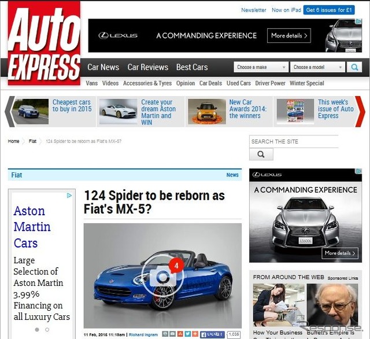
Task: Click the Search the site field
Action: point(294,141)
